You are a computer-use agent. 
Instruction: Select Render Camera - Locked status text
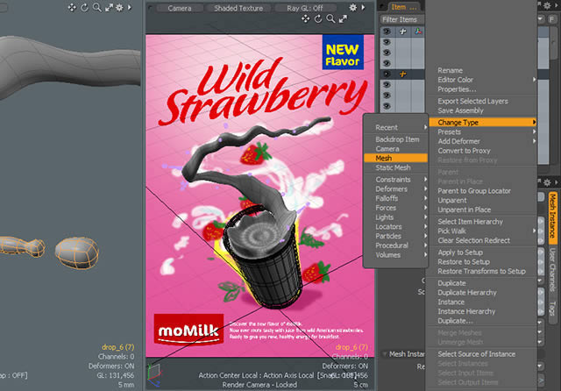[259, 385]
